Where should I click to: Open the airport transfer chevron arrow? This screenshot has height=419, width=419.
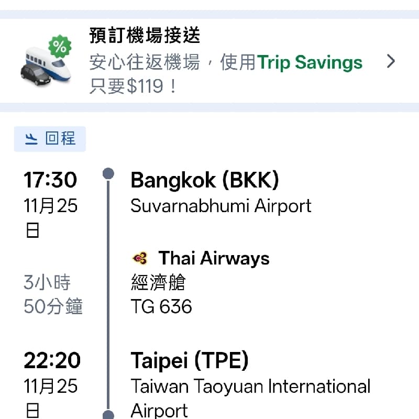pos(391,61)
